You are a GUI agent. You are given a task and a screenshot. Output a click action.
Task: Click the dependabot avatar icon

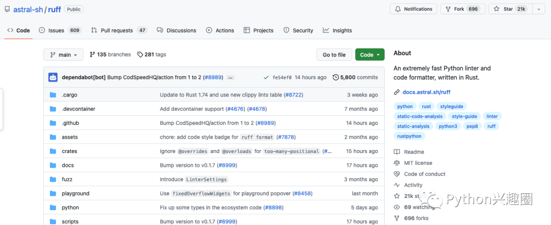(x=53, y=78)
